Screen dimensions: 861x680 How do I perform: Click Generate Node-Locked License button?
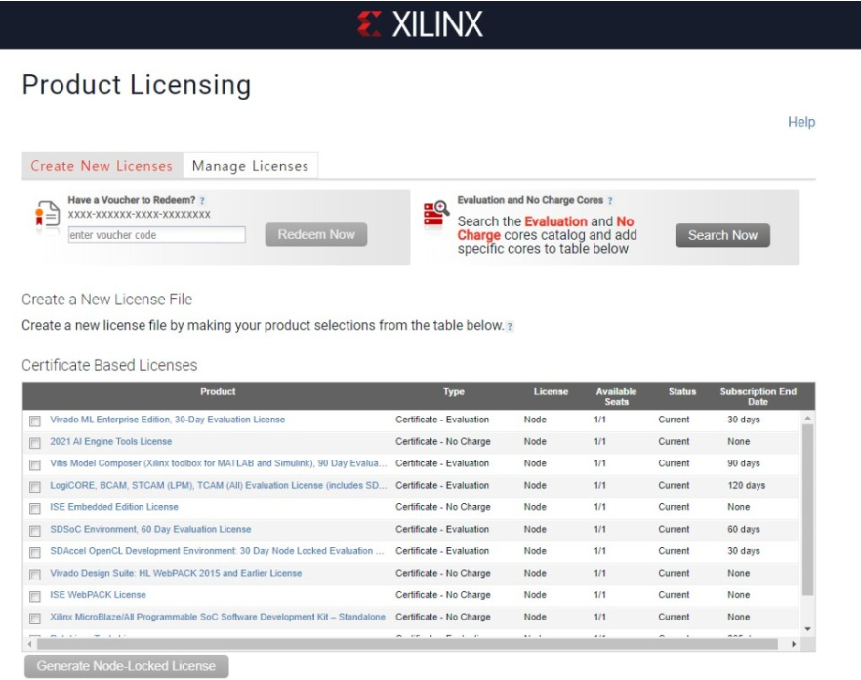[126, 666]
